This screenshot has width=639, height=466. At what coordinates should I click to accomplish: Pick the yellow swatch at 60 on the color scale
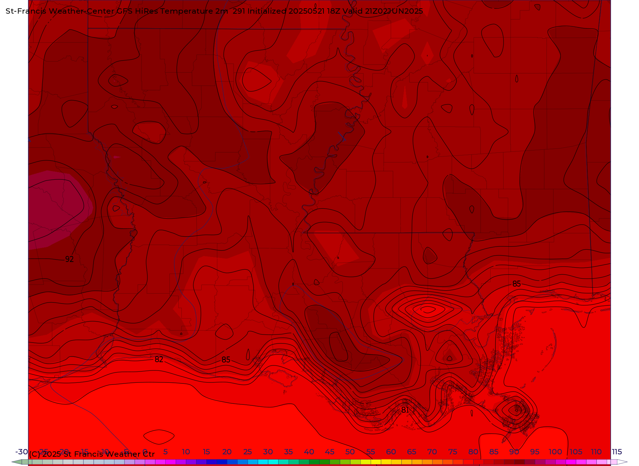(x=386, y=462)
